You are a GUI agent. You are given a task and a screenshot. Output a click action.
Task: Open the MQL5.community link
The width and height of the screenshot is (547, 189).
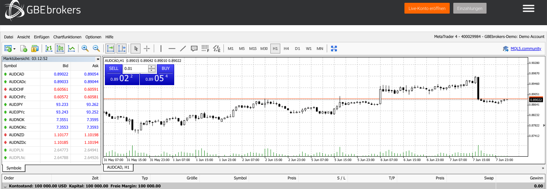(526, 49)
